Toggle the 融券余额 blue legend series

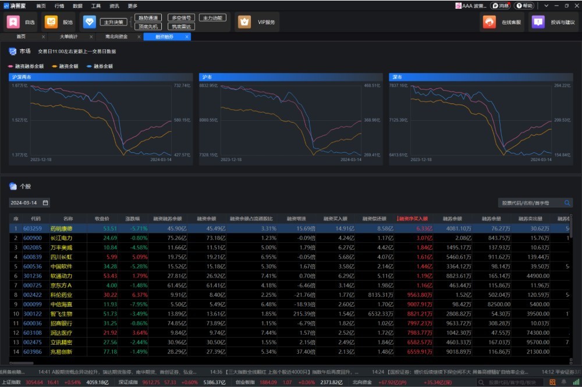100,66
